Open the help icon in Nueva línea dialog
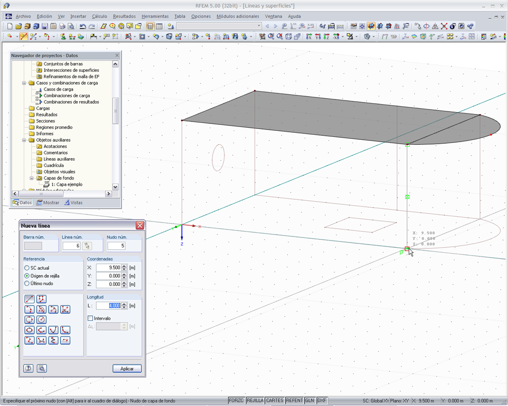The height and width of the screenshot is (406, 508). click(29, 368)
